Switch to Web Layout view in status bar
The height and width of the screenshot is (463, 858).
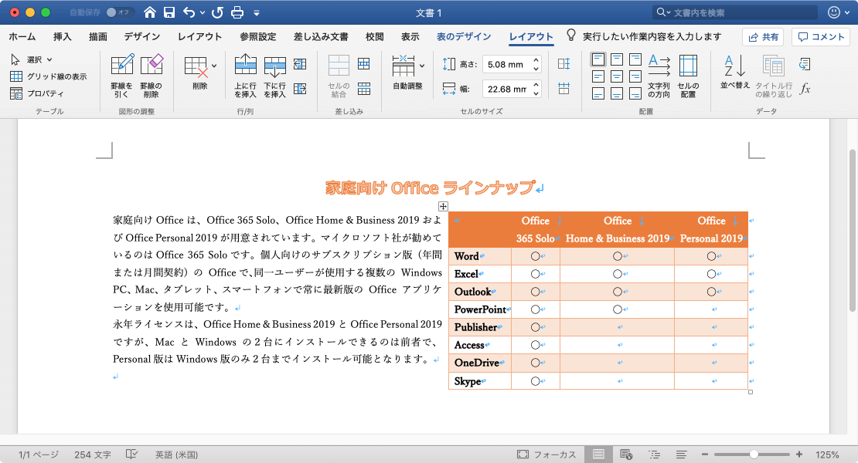(626, 455)
